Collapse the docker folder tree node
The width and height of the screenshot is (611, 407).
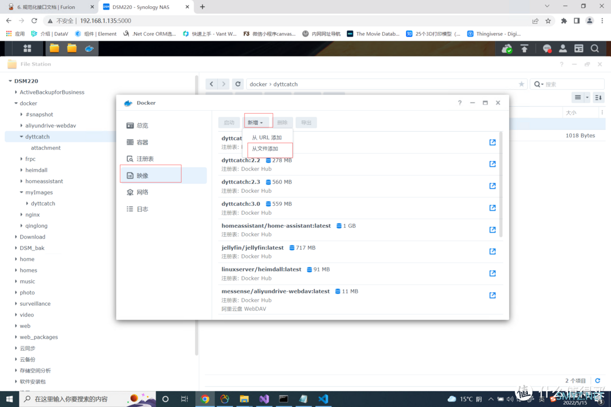(x=16, y=103)
